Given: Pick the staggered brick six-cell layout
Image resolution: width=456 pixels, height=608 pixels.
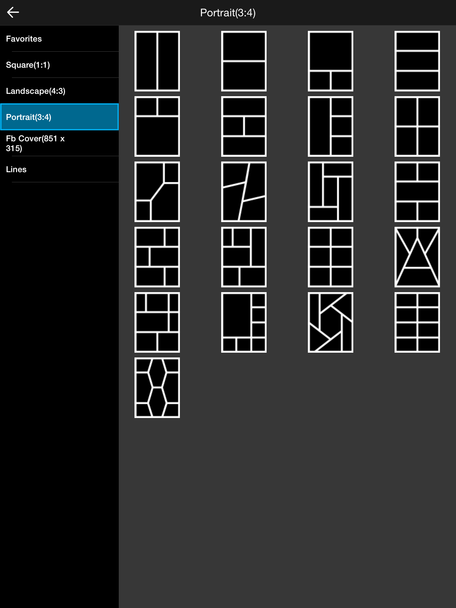Looking at the screenshot, I should pyautogui.click(x=157, y=257).
